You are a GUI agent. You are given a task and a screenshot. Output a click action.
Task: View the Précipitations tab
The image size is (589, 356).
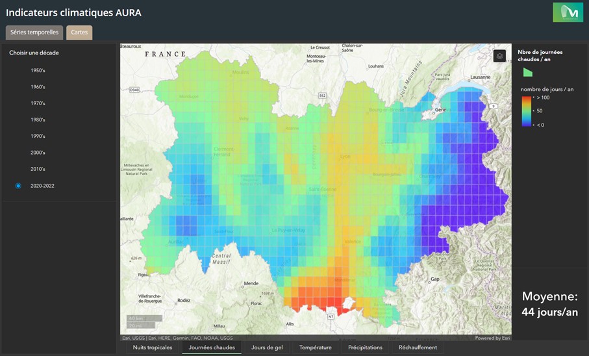tap(365, 348)
